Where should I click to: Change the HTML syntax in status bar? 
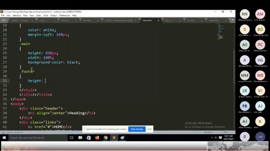(225, 133)
